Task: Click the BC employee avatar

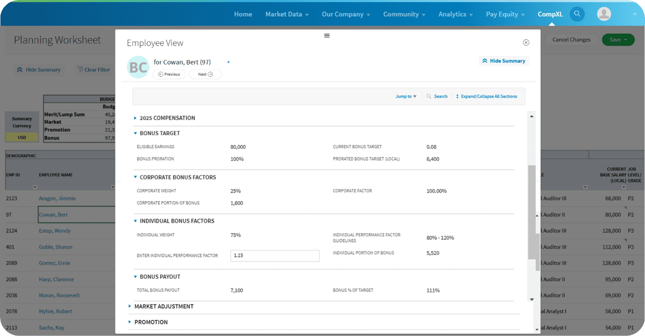Action: (138, 67)
